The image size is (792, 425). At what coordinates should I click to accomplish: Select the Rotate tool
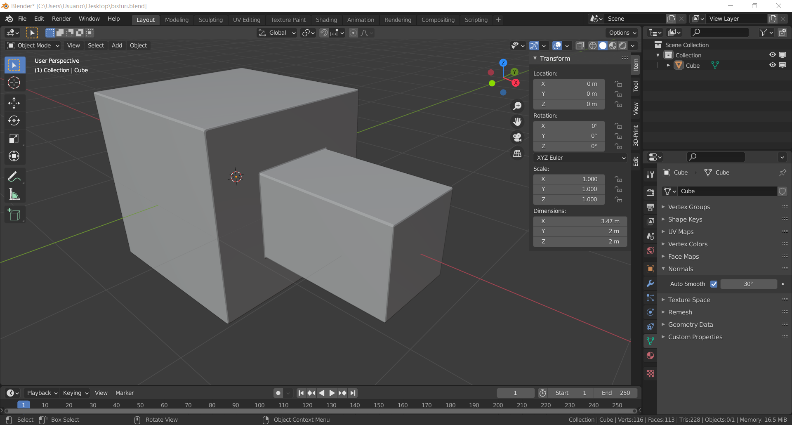pos(14,120)
